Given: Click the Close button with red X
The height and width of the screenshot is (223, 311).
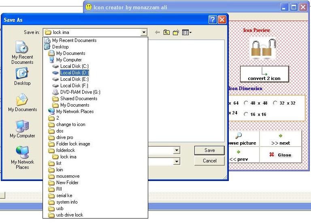Looking at the screenshot, I should [281, 155].
